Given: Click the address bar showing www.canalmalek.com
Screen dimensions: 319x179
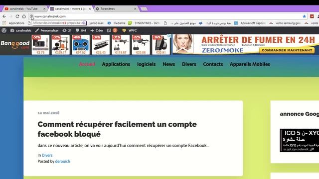Looking at the screenshot, I should coord(167,16).
